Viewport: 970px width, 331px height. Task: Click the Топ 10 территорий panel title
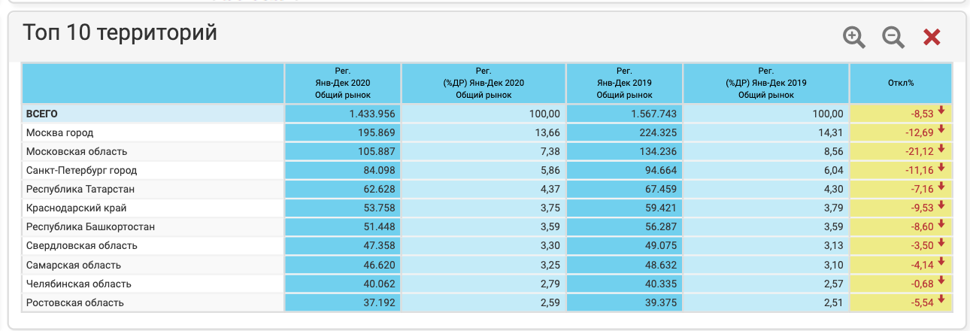coord(120,33)
